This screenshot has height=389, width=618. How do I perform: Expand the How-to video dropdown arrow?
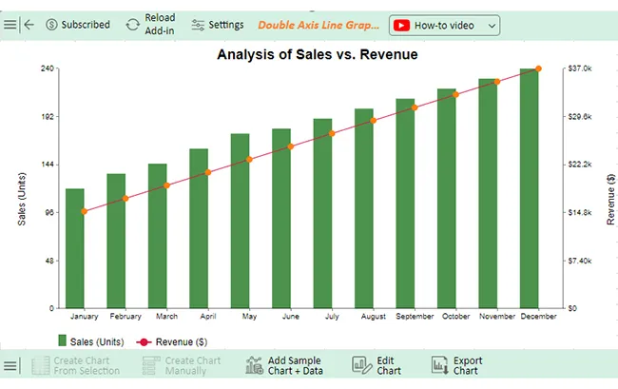[492, 26]
